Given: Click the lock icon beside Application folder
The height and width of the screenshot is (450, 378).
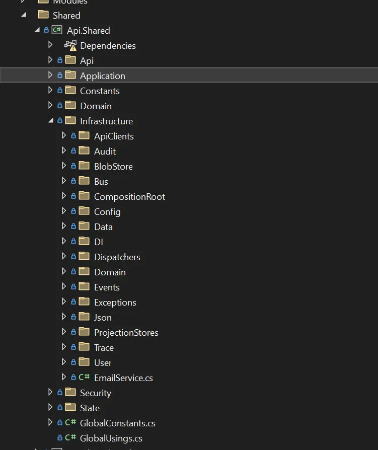Looking at the screenshot, I should 60,75.
